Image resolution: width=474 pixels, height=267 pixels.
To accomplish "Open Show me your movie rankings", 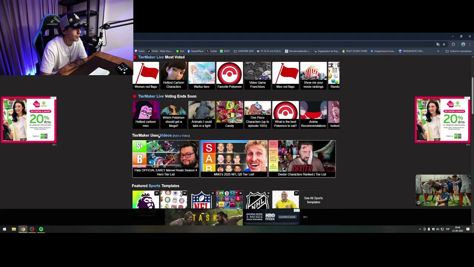I will coord(313,76).
